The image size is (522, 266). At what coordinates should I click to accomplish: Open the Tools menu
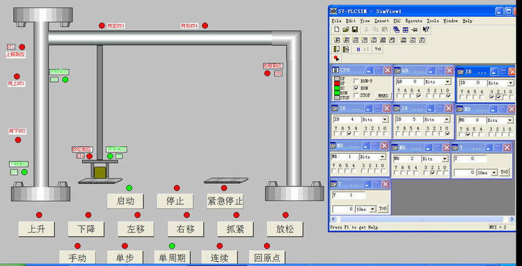[x=433, y=21]
